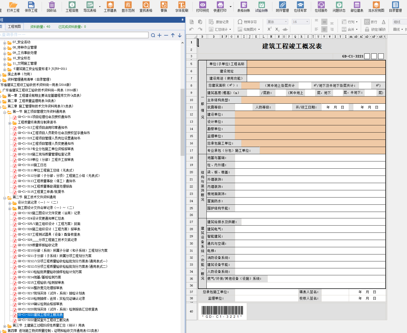The width and height of the screenshot is (407, 333).
Task: Open the font size 16 combo box
Action: point(300,22)
